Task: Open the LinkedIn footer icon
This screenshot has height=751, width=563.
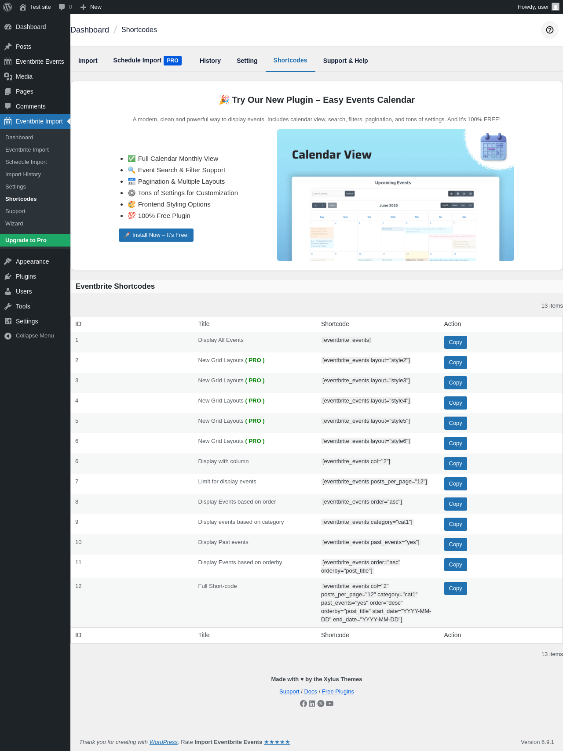Action: tap(312, 704)
